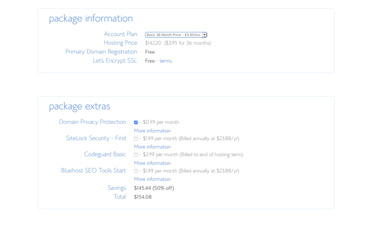Click the 'SiteLock Security - Find' label
The image size is (381, 236).
click(96, 138)
